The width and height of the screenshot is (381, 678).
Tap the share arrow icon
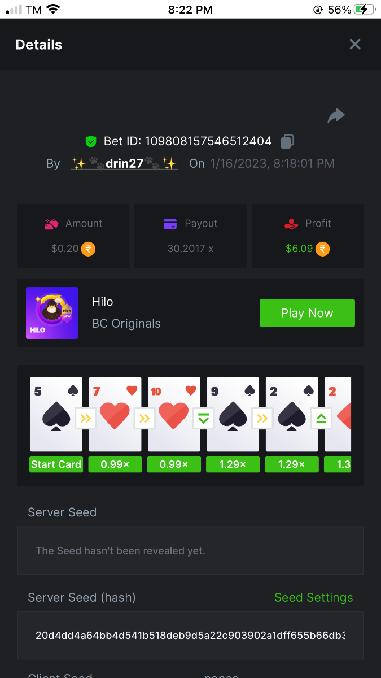336,116
